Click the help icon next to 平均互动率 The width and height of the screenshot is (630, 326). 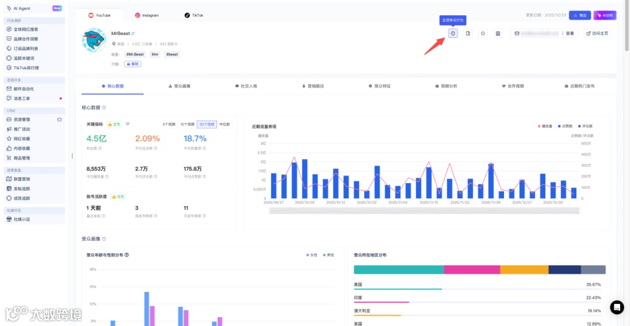point(156,148)
